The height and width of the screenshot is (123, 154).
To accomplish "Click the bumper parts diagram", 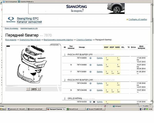I will pyautogui.click(x=33, y=65).
